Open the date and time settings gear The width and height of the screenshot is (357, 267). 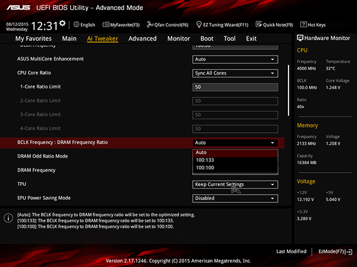[x=62, y=23]
